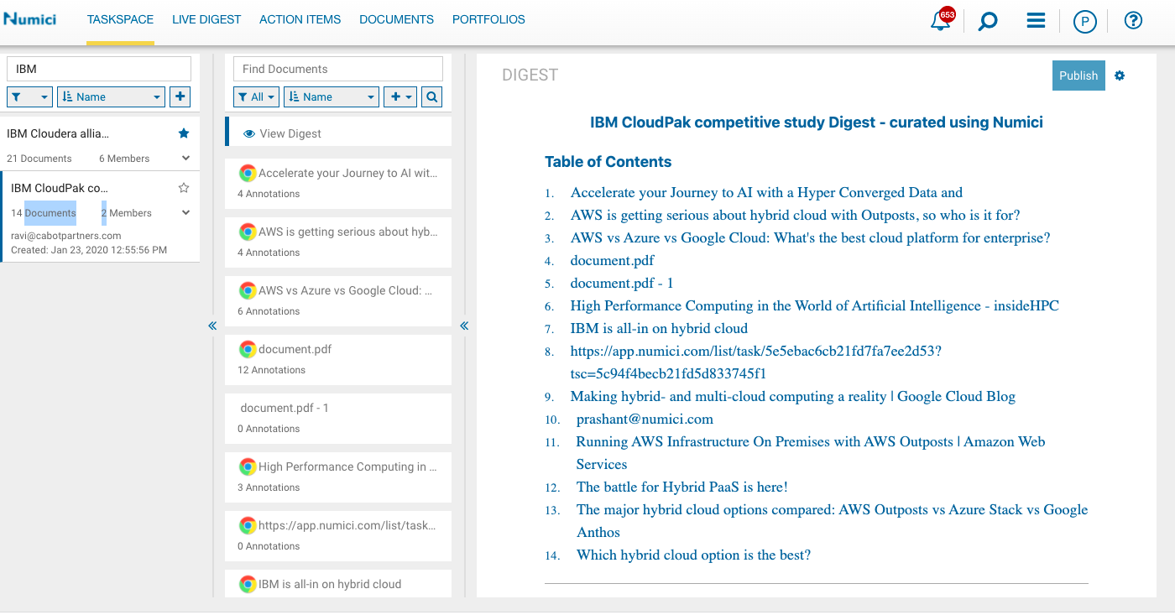The width and height of the screenshot is (1175, 615).
Task: Open the notifications bell with 653 badge
Action: (941, 21)
